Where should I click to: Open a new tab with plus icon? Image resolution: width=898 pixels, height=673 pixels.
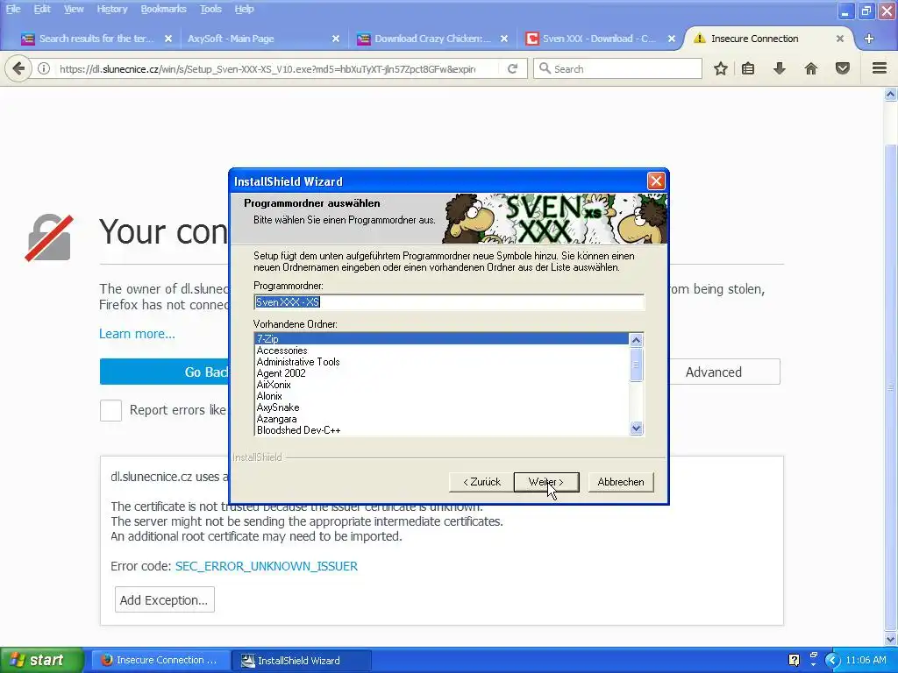tap(869, 39)
